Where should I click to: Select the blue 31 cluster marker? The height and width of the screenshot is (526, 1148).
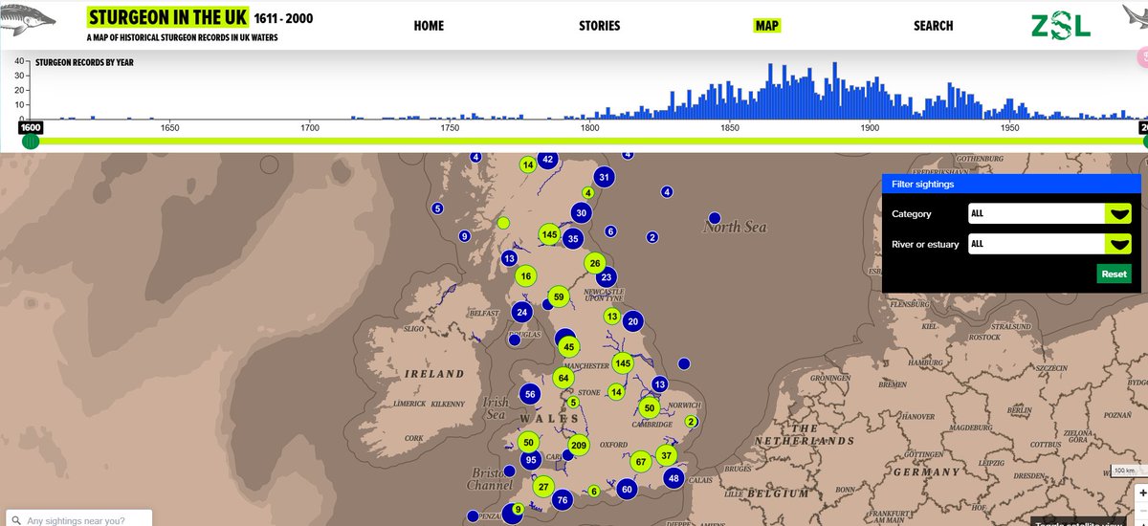coord(604,177)
